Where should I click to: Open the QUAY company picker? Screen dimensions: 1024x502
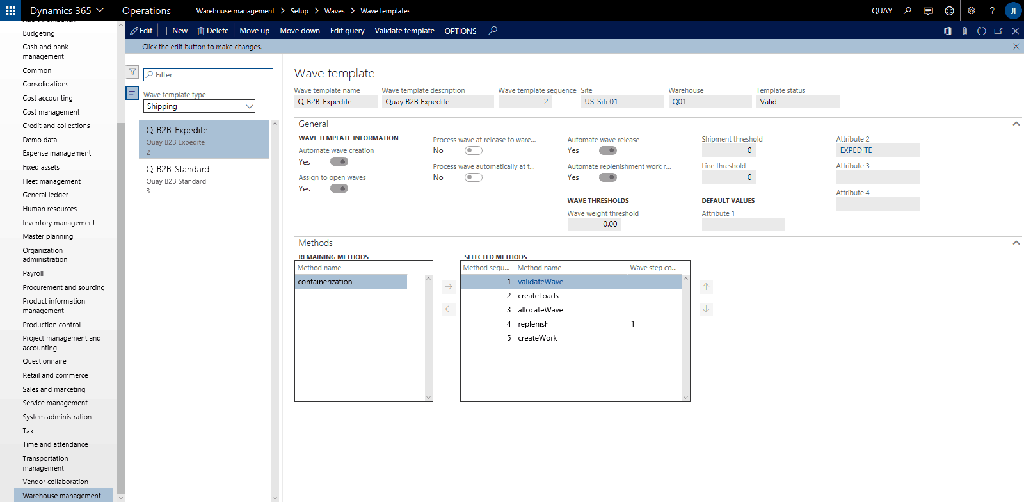(x=882, y=11)
